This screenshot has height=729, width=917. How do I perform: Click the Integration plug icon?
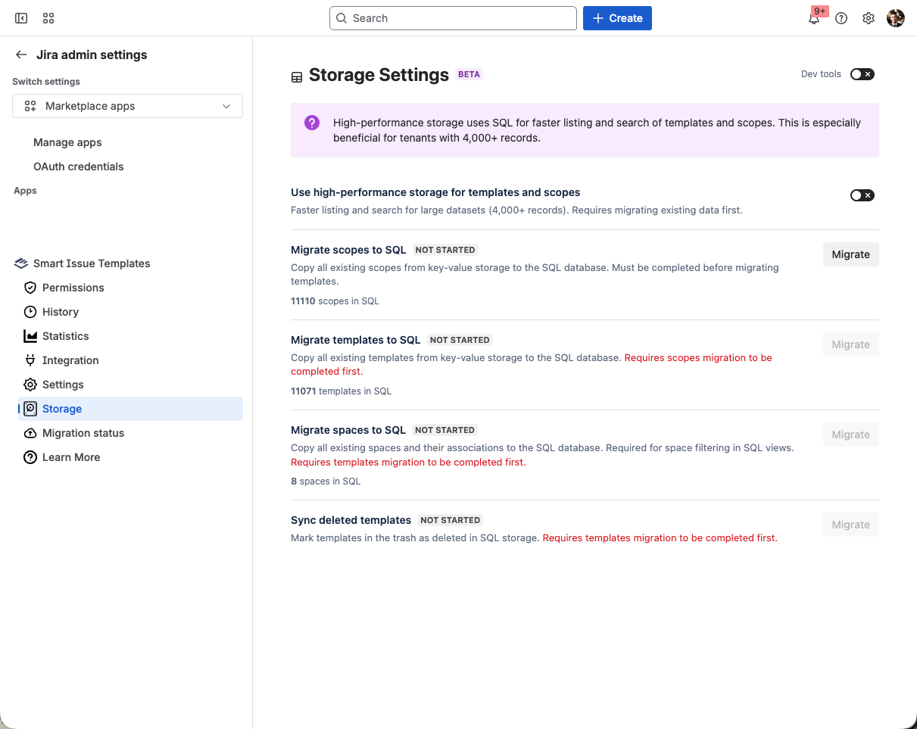pos(30,360)
